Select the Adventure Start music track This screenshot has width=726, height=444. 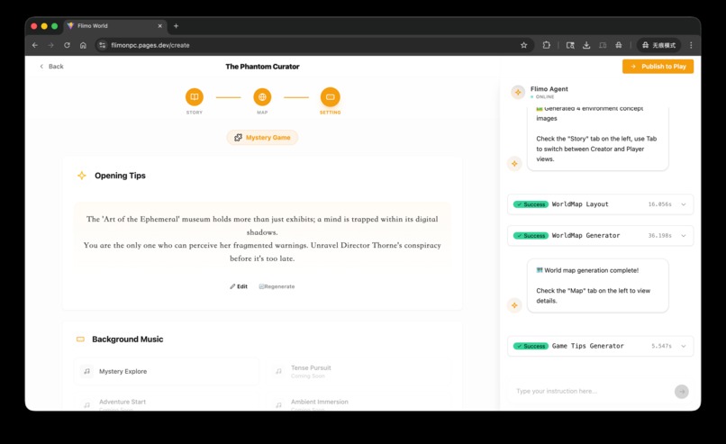click(x=167, y=403)
